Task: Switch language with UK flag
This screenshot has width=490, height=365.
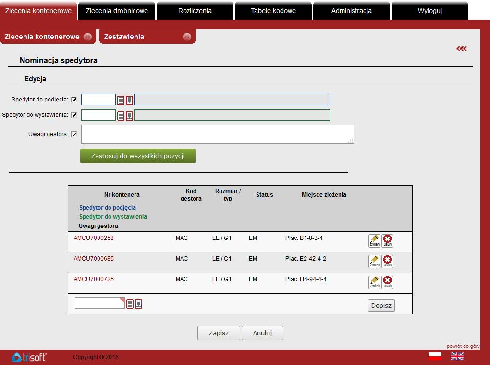Action: [x=457, y=356]
